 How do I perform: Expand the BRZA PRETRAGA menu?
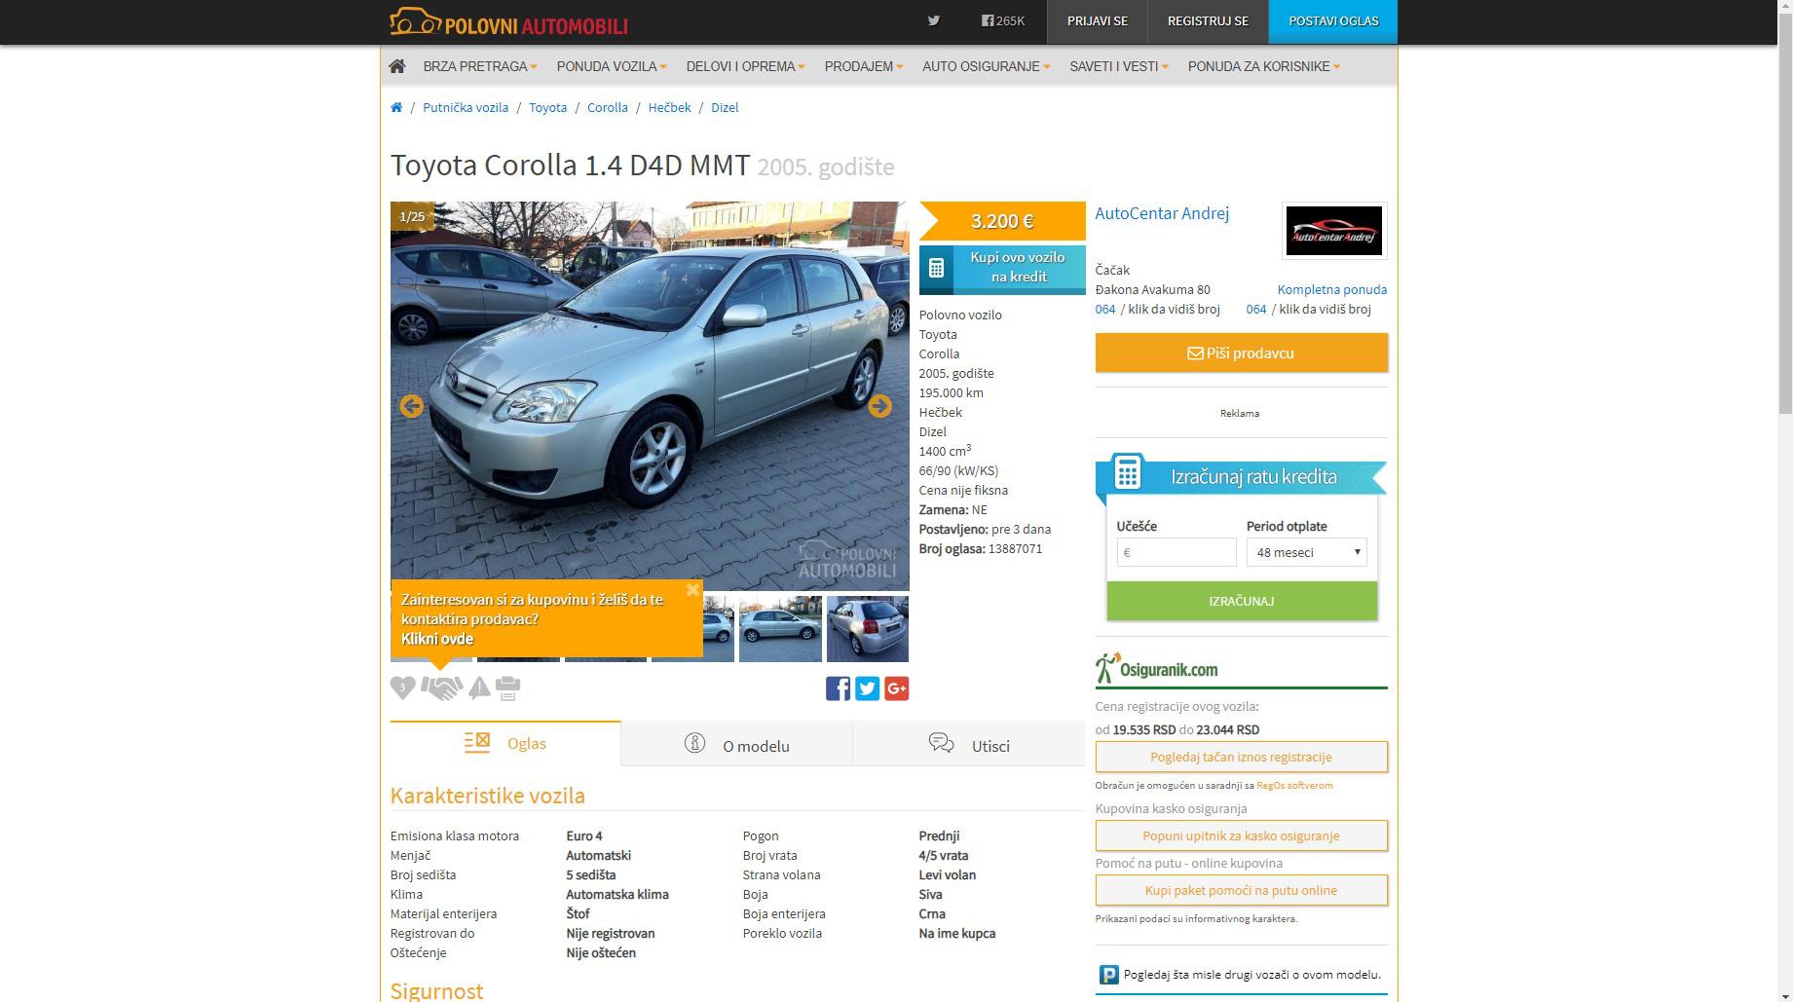click(x=480, y=66)
